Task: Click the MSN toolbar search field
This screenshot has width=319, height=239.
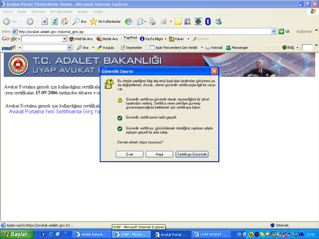Action: pyautogui.click(x=45, y=48)
